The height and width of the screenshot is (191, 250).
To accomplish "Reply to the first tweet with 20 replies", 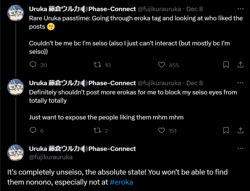I will (x=33, y=65).
